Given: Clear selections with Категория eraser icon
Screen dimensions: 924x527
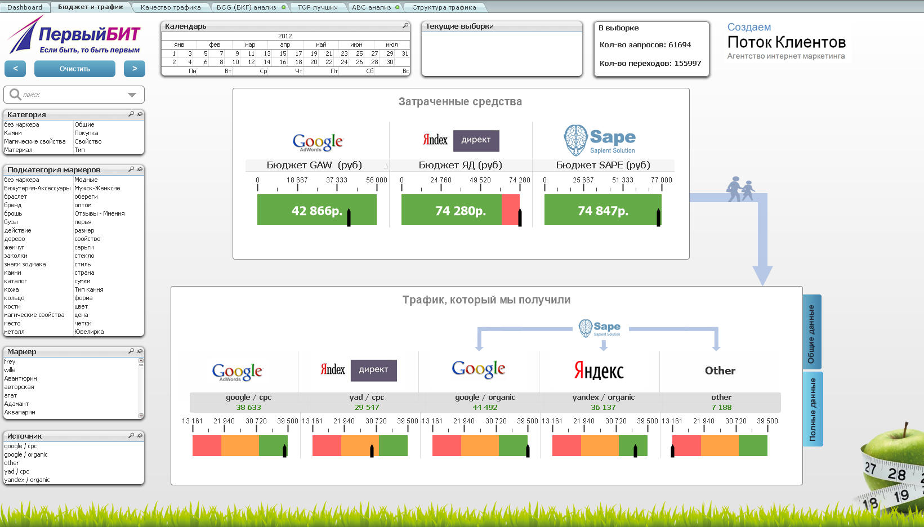Looking at the screenshot, I should point(140,114).
